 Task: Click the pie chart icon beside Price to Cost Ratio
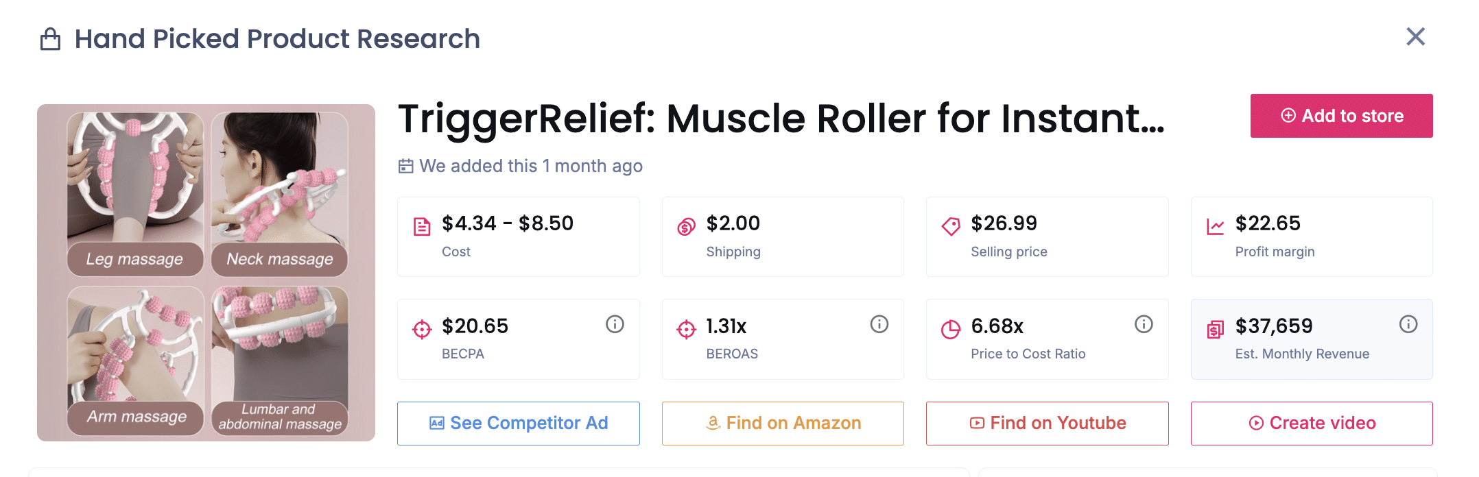949,328
